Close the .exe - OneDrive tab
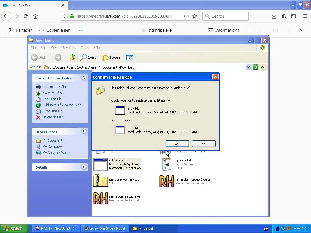The image size is (311, 233). [63, 5]
